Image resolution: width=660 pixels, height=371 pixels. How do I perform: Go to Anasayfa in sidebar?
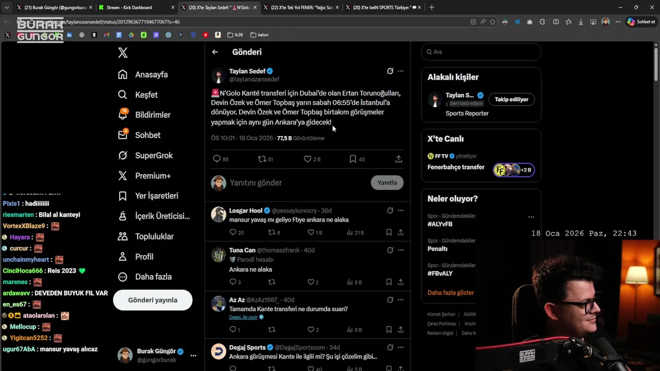tap(143, 74)
